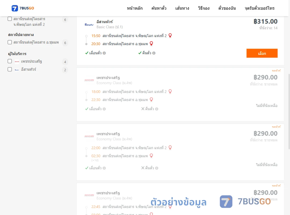
Task: Click the ที่นั่งว่าง: 14 seats text
Action: click(268, 28)
